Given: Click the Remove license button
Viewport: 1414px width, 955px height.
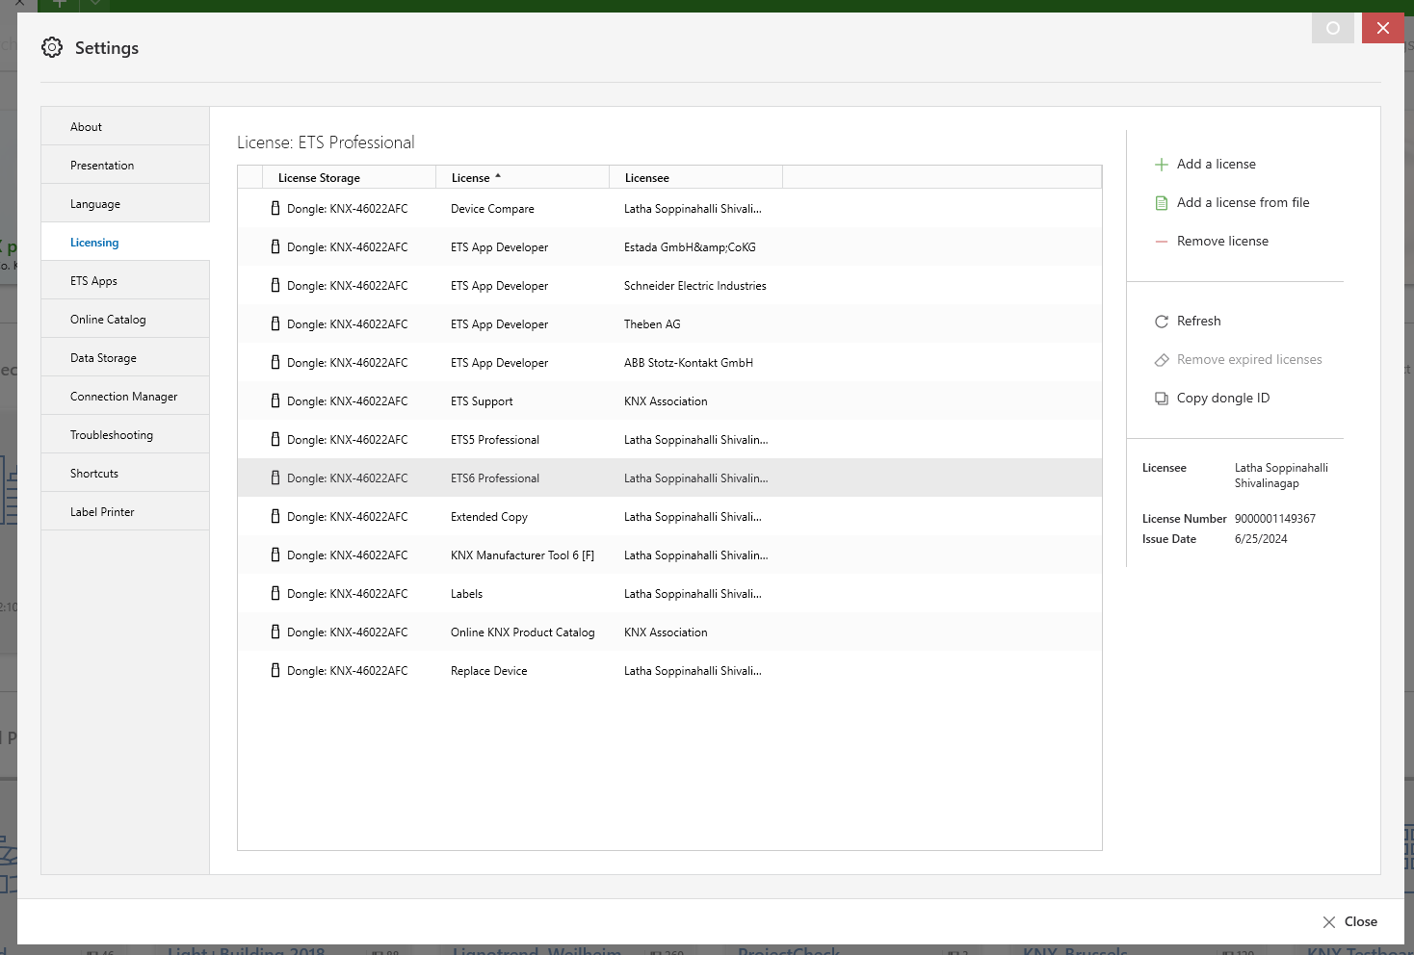Looking at the screenshot, I should tap(1222, 242).
